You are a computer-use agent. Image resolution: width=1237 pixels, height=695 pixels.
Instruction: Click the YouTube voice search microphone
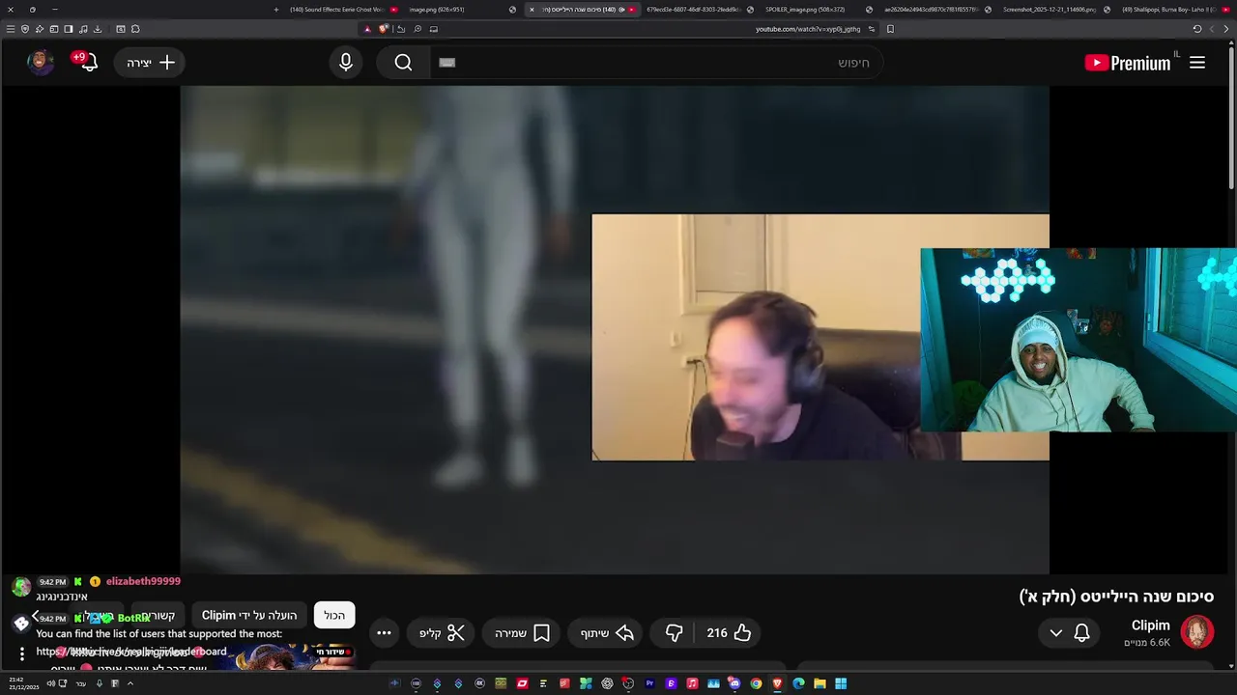click(x=346, y=63)
